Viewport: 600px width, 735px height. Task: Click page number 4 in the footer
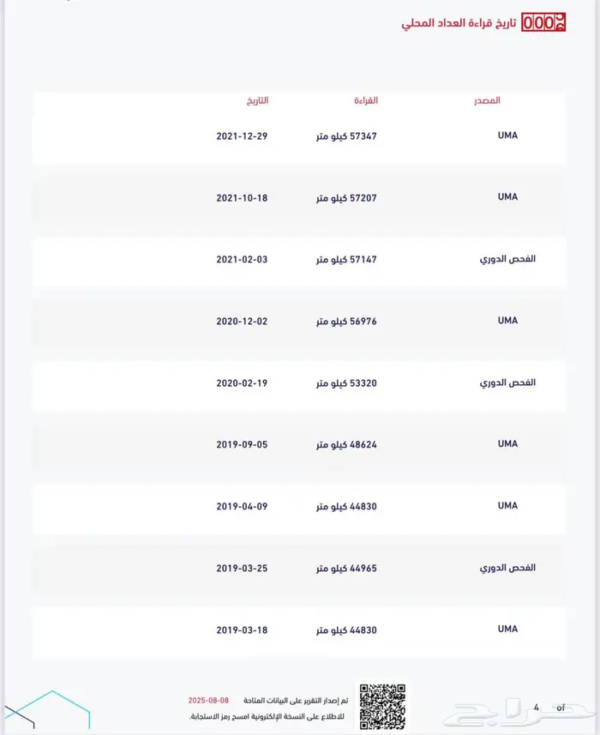[x=537, y=708]
